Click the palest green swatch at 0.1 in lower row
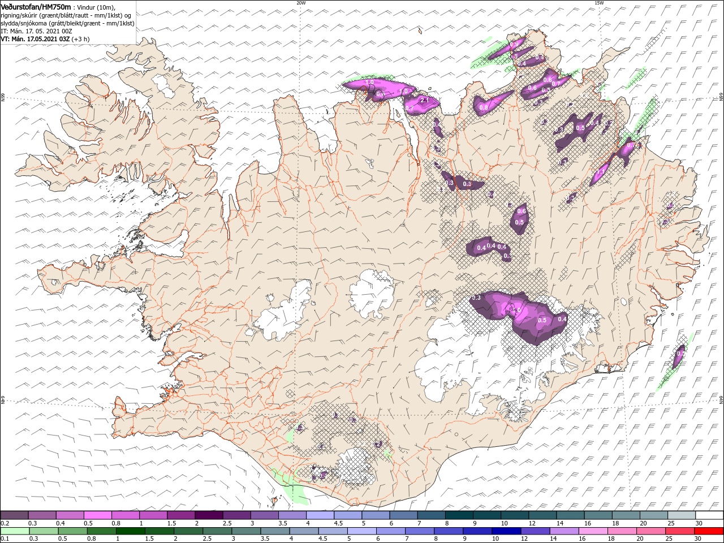The image size is (724, 543). point(14,531)
